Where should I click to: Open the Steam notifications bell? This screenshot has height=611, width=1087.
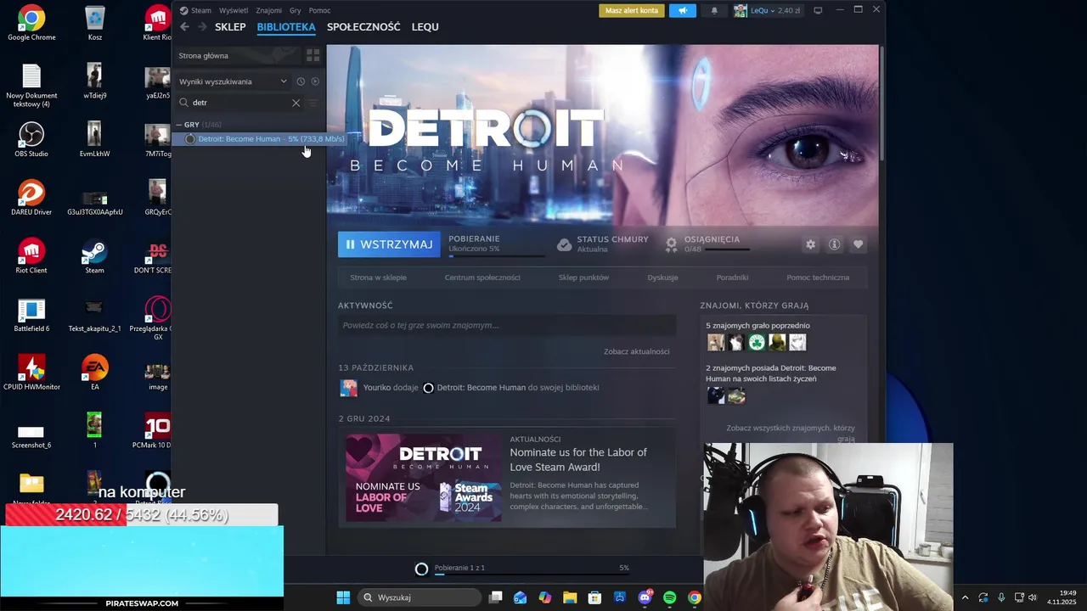(714, 10)
